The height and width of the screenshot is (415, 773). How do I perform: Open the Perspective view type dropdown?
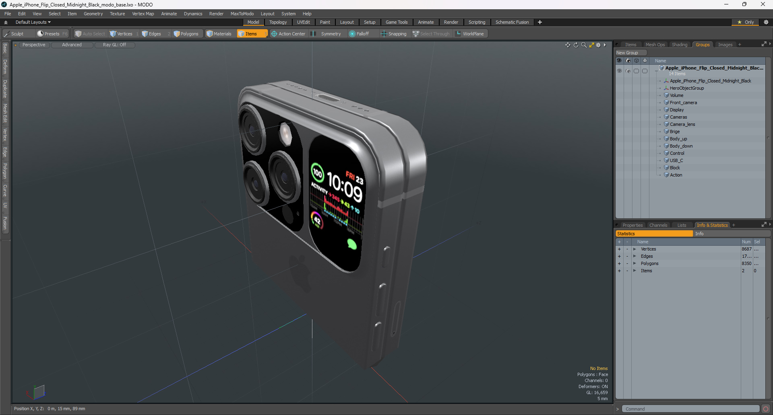[34, 45]
